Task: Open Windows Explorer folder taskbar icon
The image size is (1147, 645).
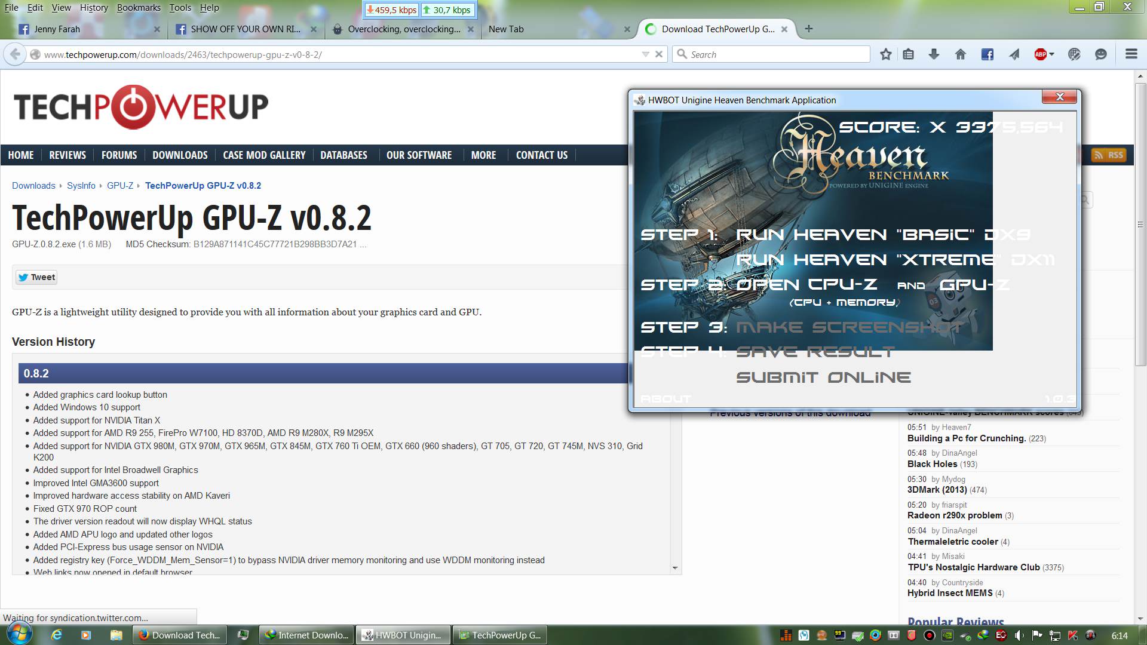Action: (x=116, y=635)
